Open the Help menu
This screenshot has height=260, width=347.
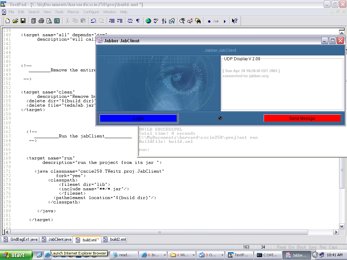123,12
